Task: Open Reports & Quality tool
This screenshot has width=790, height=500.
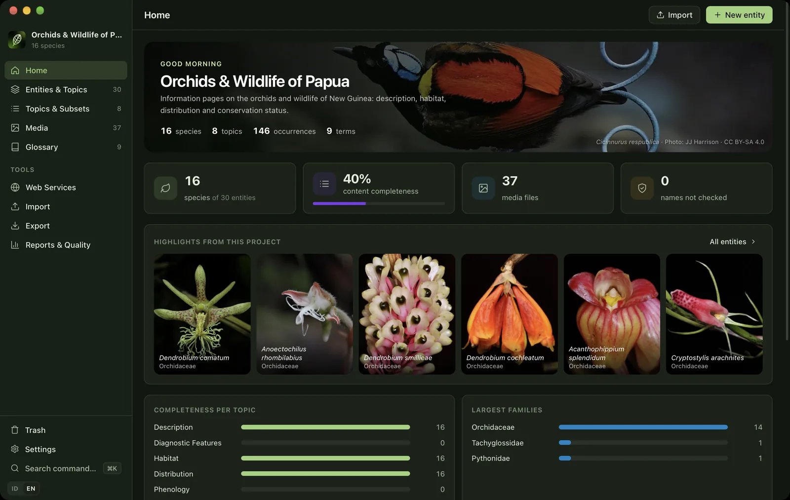Action: coord(66,245)
